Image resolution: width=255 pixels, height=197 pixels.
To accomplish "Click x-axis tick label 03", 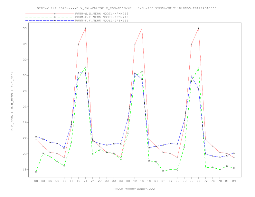I will [x=43, y=181].
